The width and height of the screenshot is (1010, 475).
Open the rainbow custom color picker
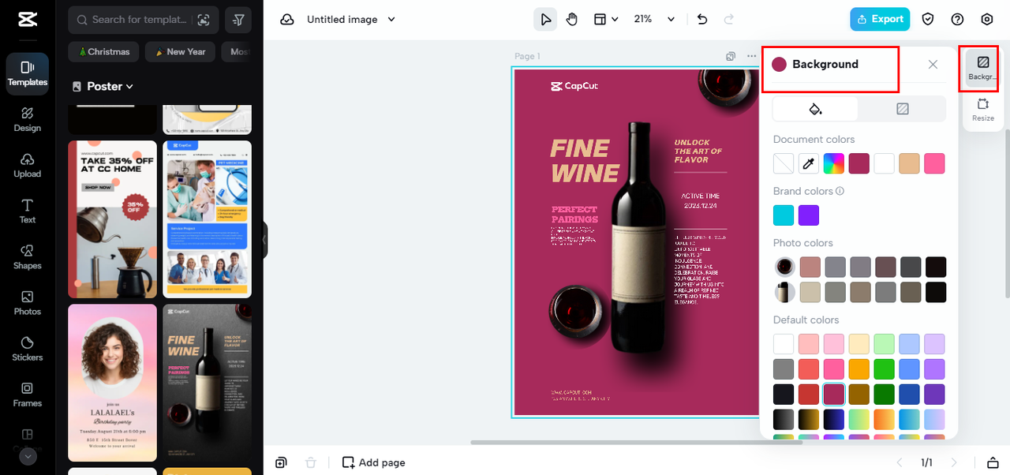click(x=834, y=163)
